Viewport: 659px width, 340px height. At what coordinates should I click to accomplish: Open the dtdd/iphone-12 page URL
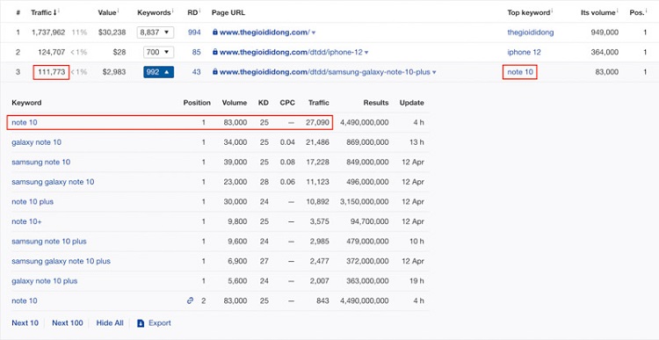[291, 52]
